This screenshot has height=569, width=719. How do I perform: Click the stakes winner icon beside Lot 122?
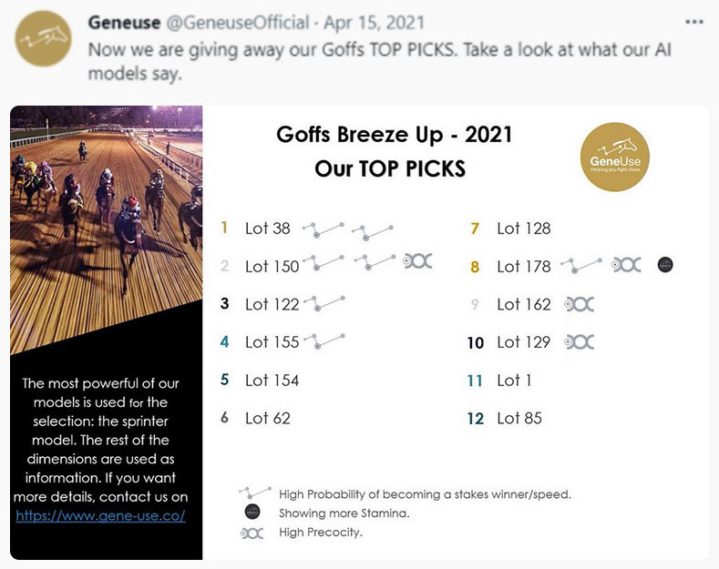click(324, 303)
